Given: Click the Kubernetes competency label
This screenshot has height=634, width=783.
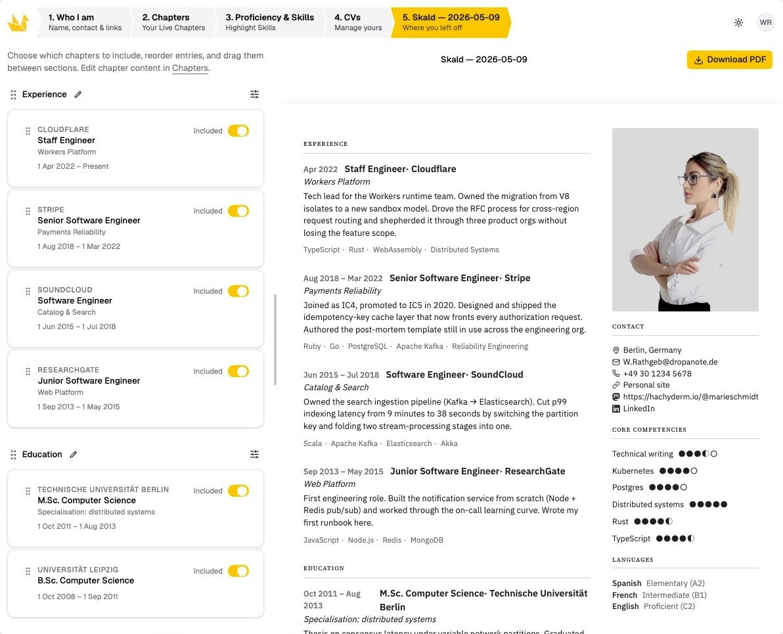Looking at the screenshot, I should pyautogui.click(x=633, y=470).
